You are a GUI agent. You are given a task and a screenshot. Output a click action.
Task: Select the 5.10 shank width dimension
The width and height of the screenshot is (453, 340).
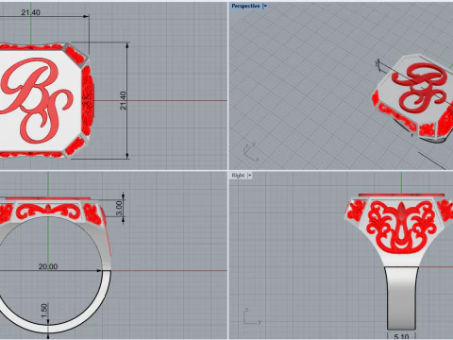401,336
